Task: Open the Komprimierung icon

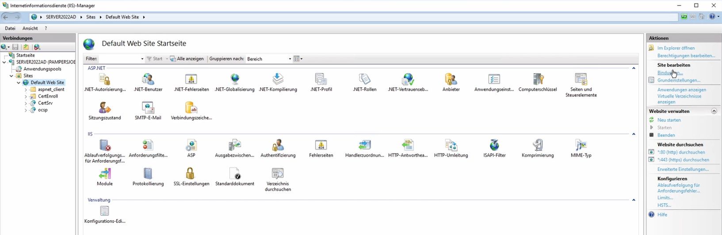Action: pyautogui.click(x=538, y=145)
